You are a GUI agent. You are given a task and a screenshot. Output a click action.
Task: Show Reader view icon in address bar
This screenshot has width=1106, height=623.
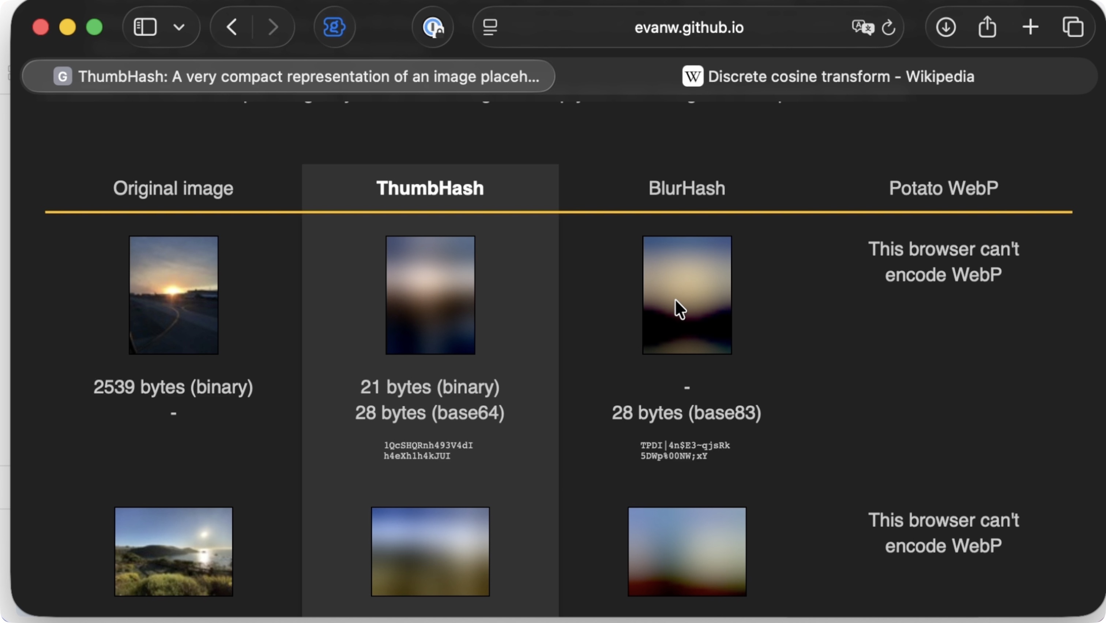click(490, 27)
